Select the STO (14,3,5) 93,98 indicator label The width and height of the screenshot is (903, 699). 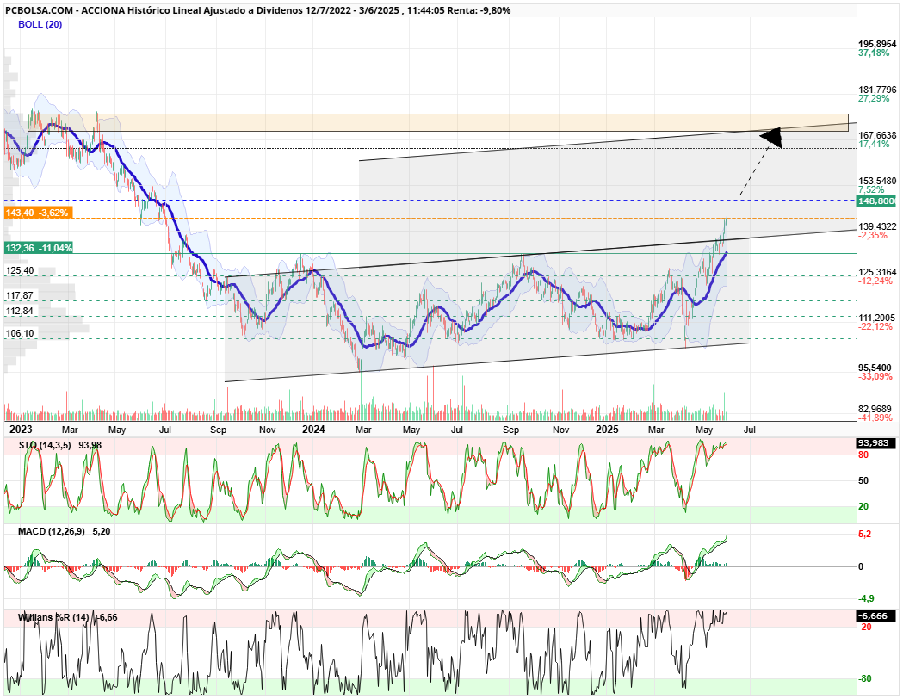[x=60, y=446]
